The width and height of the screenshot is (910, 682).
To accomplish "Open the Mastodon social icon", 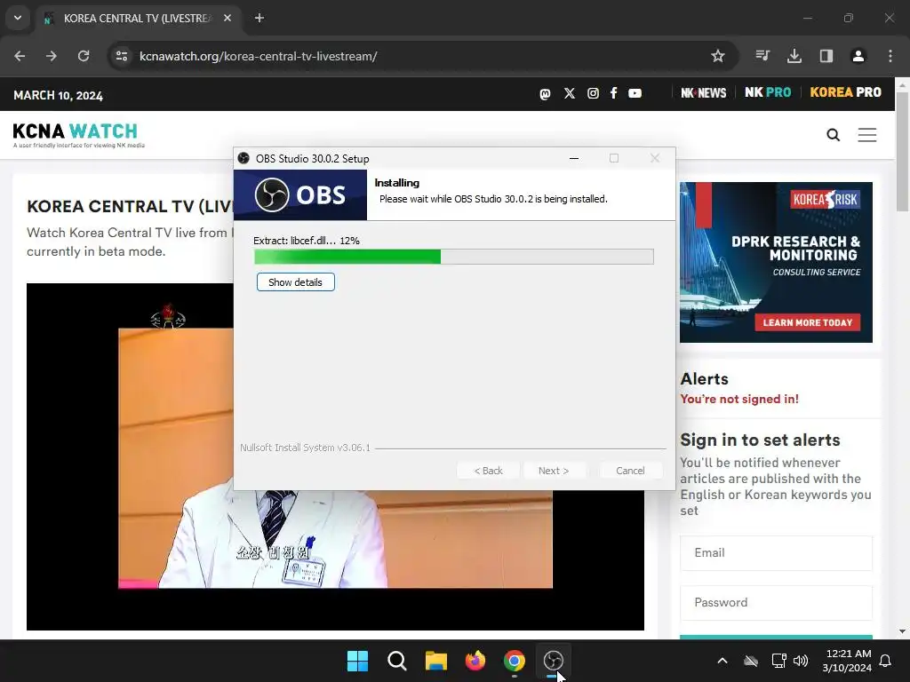I will [545, 94].
